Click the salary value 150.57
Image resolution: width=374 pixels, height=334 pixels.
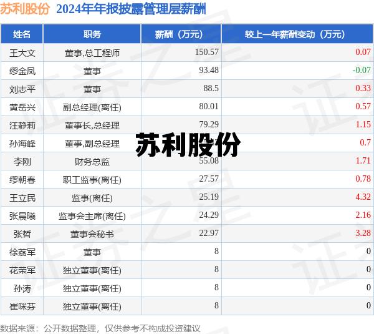[206, 52]
